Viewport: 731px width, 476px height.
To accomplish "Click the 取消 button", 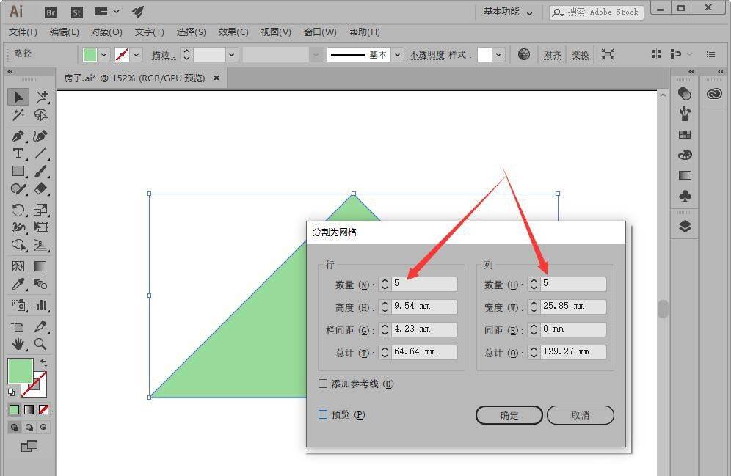I will point(580,415).
